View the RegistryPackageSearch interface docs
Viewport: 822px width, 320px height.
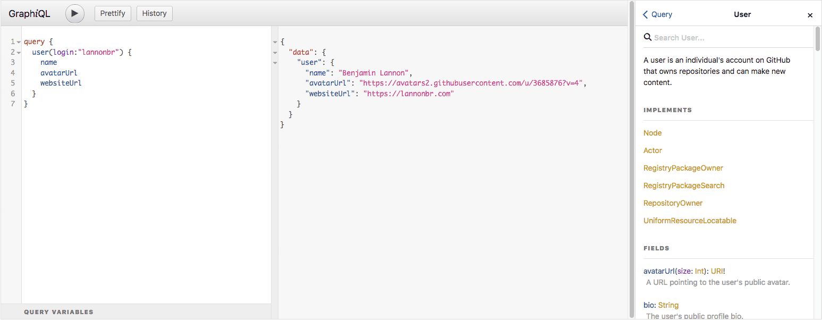(x=683, y=186)
